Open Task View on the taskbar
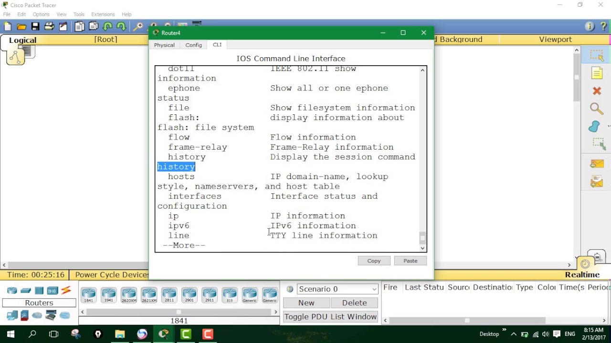Viewport: 611px width, 343px height. click(x=53, y=334)
